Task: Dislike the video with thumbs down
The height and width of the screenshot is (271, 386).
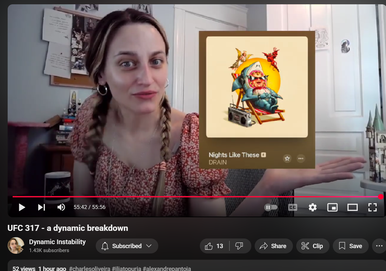Action: click(x=239, y=246)
